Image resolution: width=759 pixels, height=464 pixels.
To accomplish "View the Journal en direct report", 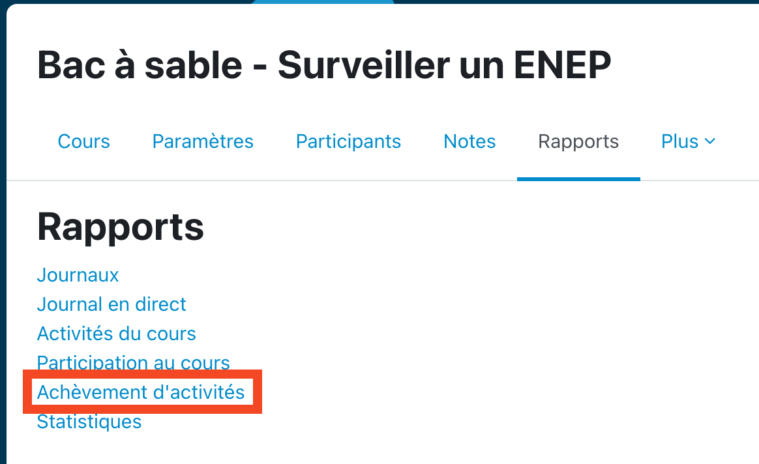I will (112, 304).
